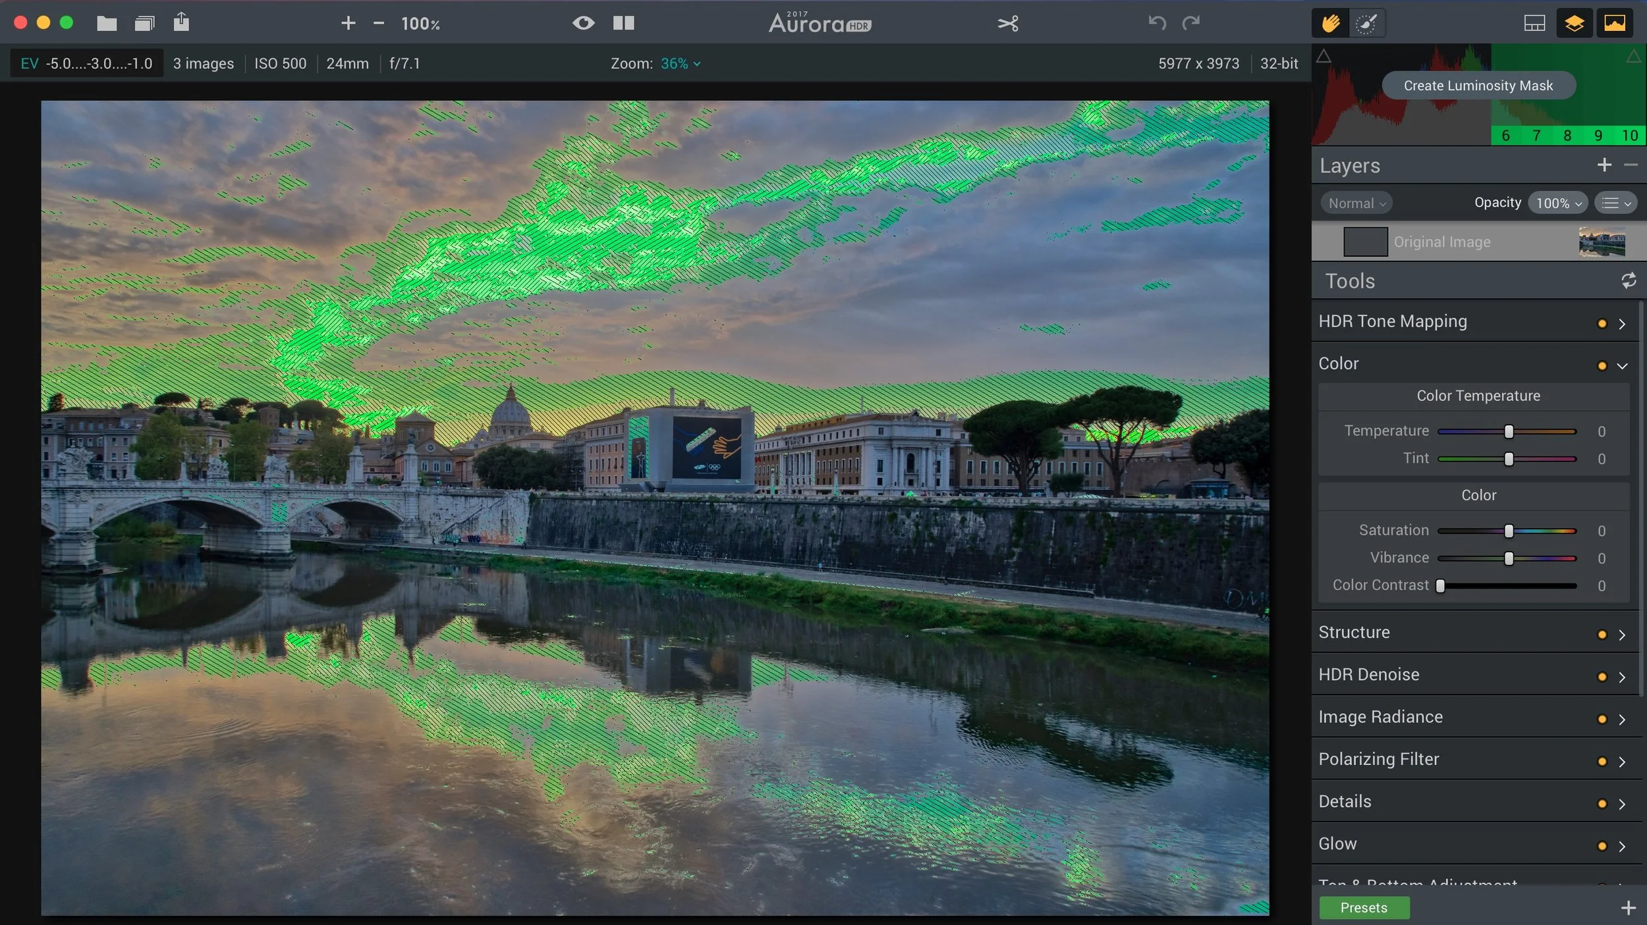This screenshot has height=925, width=1647.
Task: Click the export/share image icon
Action: 181,22
